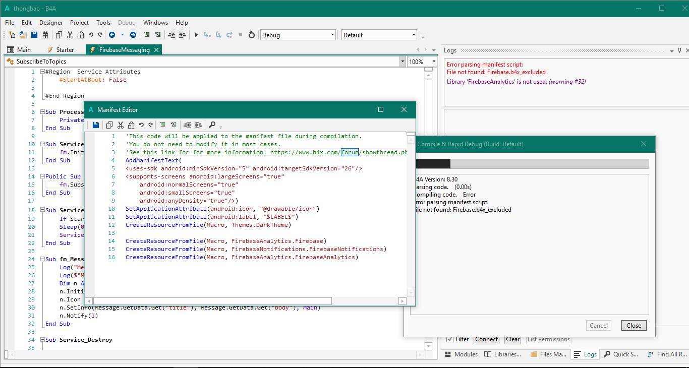
Task: Click Save icon in Manifest Editor toolbar
Action: click(x=96, y=125)
